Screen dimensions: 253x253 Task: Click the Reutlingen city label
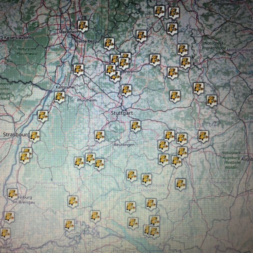tap(124, 145)
